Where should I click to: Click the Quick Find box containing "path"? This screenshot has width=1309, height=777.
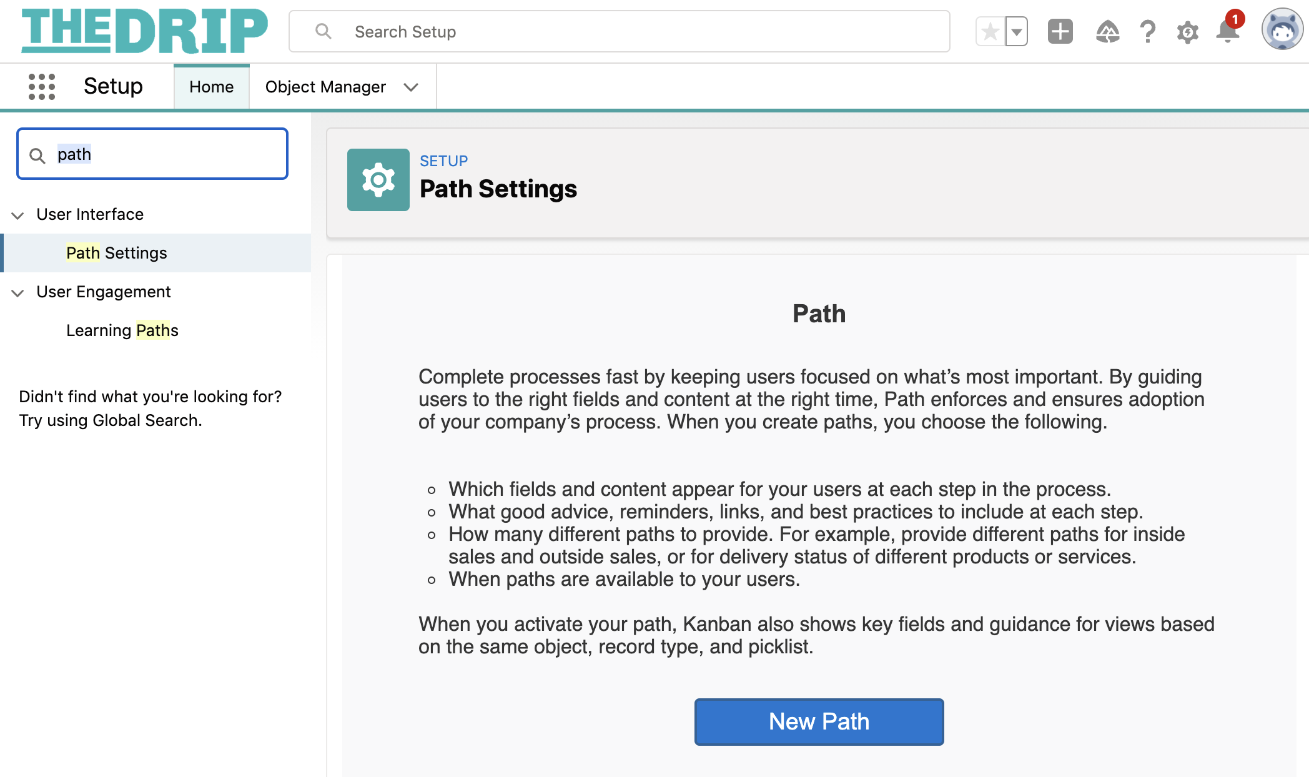[162, 154]
